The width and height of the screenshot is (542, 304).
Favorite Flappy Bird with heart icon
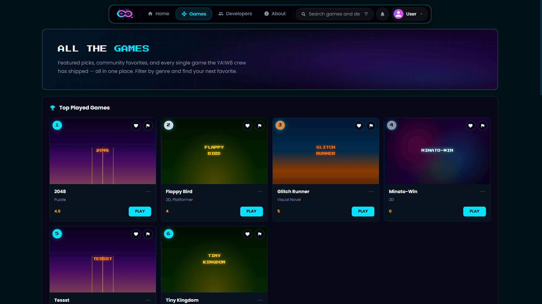tap(247, 126)
